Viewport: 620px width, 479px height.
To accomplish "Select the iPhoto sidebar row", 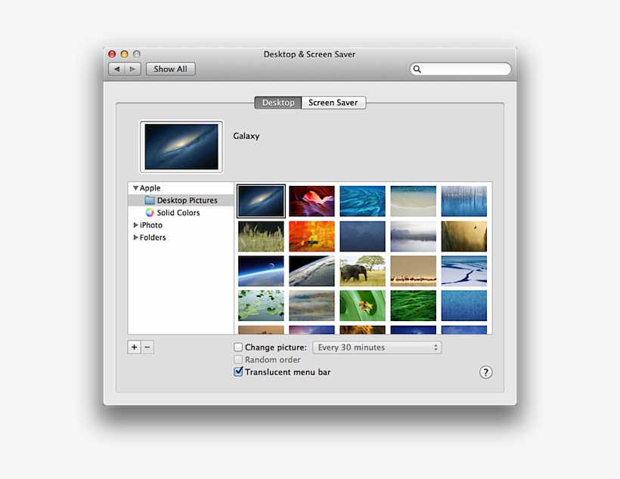I will tap(181, 225).
